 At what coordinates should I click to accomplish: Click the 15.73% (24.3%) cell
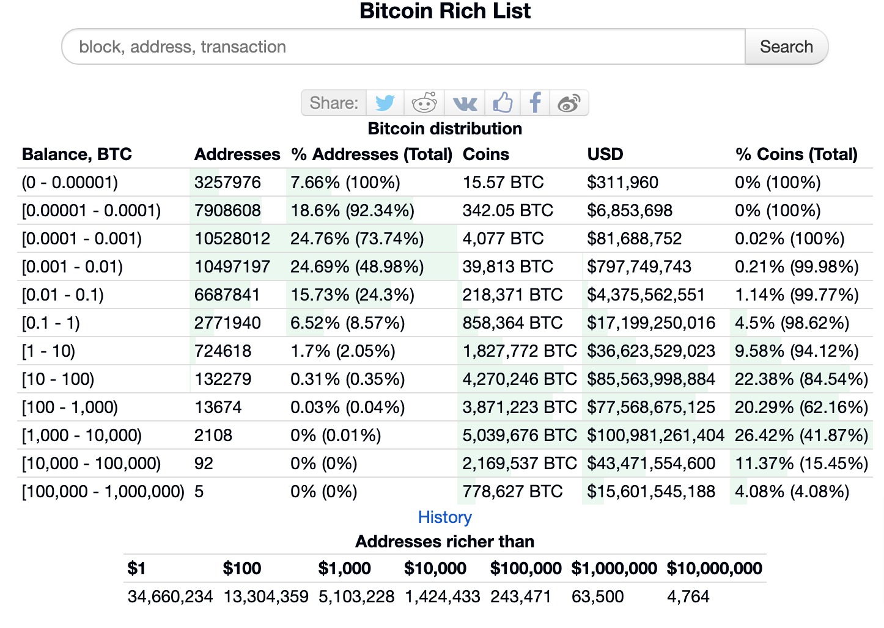click(352, 294)
